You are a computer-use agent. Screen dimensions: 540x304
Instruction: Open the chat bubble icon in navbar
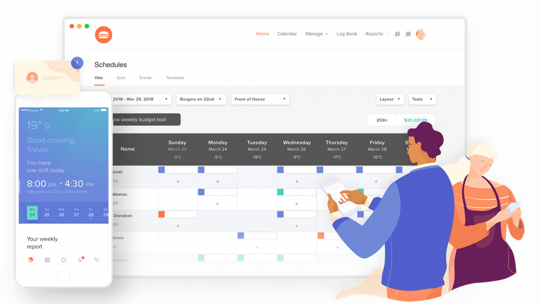pos(408,34)
